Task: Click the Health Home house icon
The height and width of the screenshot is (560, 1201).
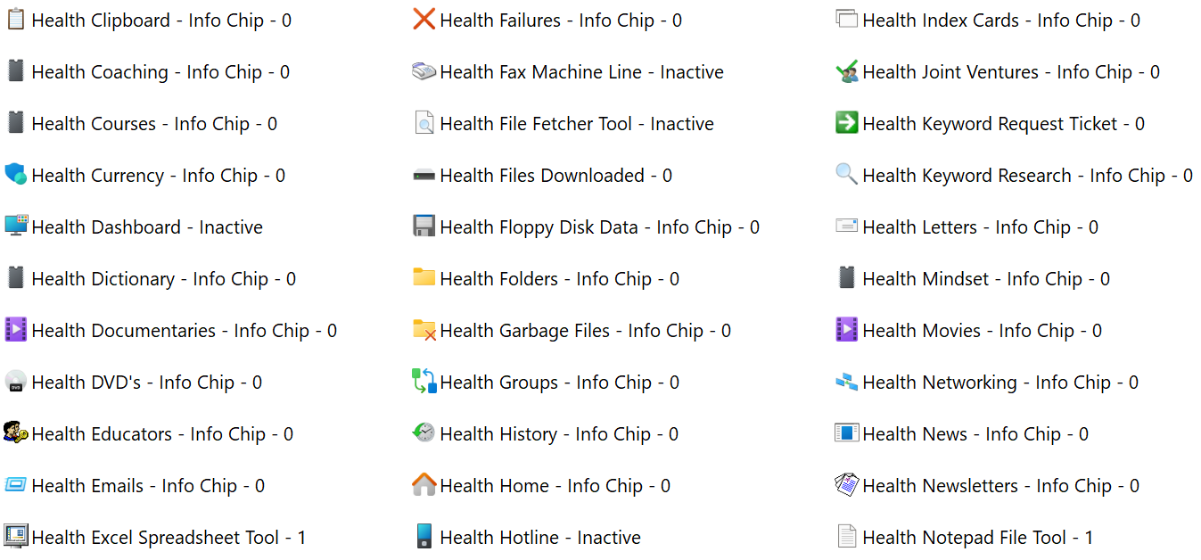Action: pos(424,485)
